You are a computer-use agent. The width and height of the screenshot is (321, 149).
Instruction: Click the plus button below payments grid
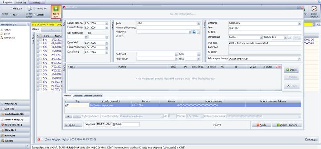click(68, 116)
